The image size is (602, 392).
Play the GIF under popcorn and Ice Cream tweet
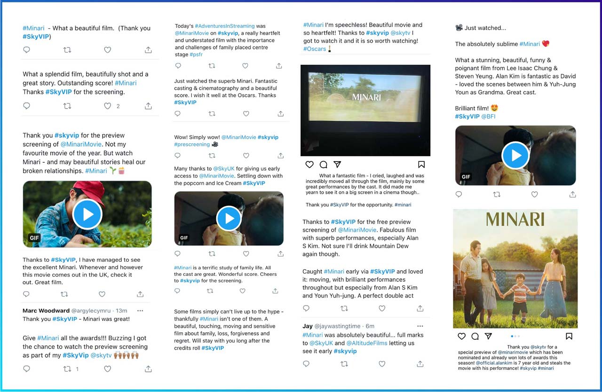(x=229, y=219)
